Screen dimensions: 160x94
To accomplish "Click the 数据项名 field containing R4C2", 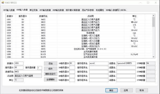I will (x=28, y=72).
